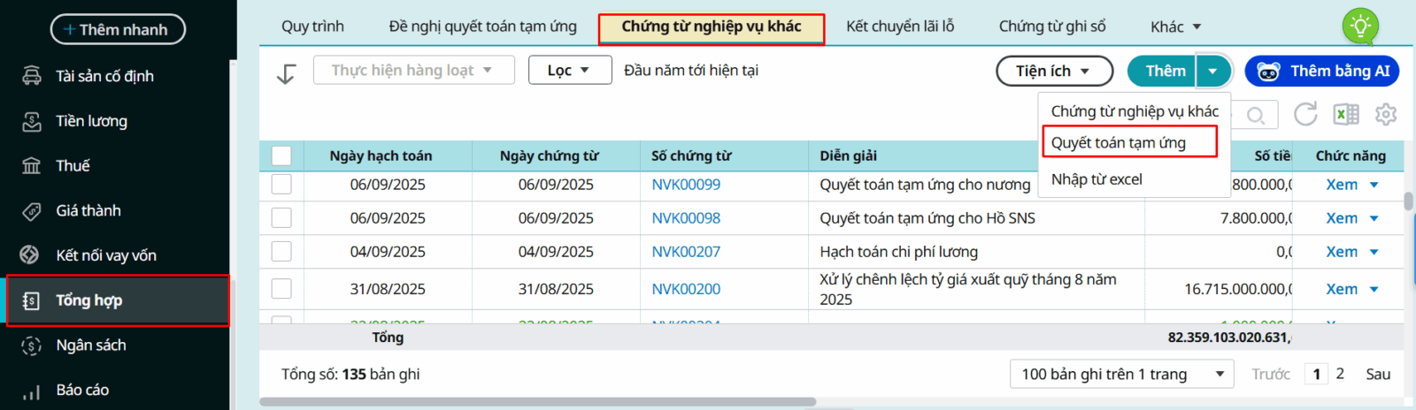Open table settings gear icon
1416x410 pixels.
pyautogui.click(x=1386, y=114)
